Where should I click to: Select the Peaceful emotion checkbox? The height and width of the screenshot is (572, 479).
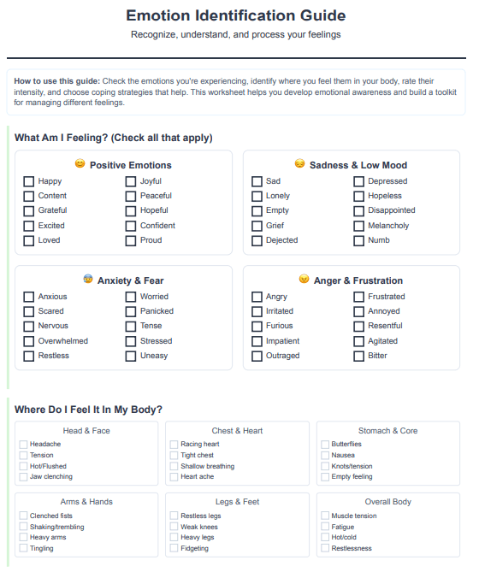coord(131,197)
